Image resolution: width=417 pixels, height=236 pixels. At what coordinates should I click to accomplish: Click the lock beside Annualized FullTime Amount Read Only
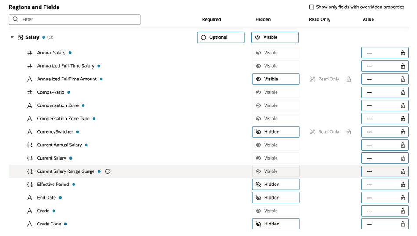[x=348, y=79]
